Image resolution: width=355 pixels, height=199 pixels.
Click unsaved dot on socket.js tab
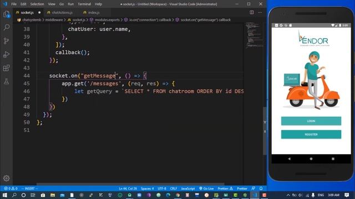(39, 12)
